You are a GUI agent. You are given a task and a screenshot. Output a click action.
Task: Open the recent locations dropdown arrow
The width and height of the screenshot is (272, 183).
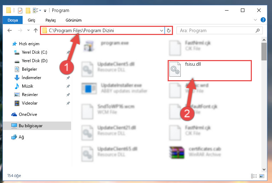coord(28,30)
